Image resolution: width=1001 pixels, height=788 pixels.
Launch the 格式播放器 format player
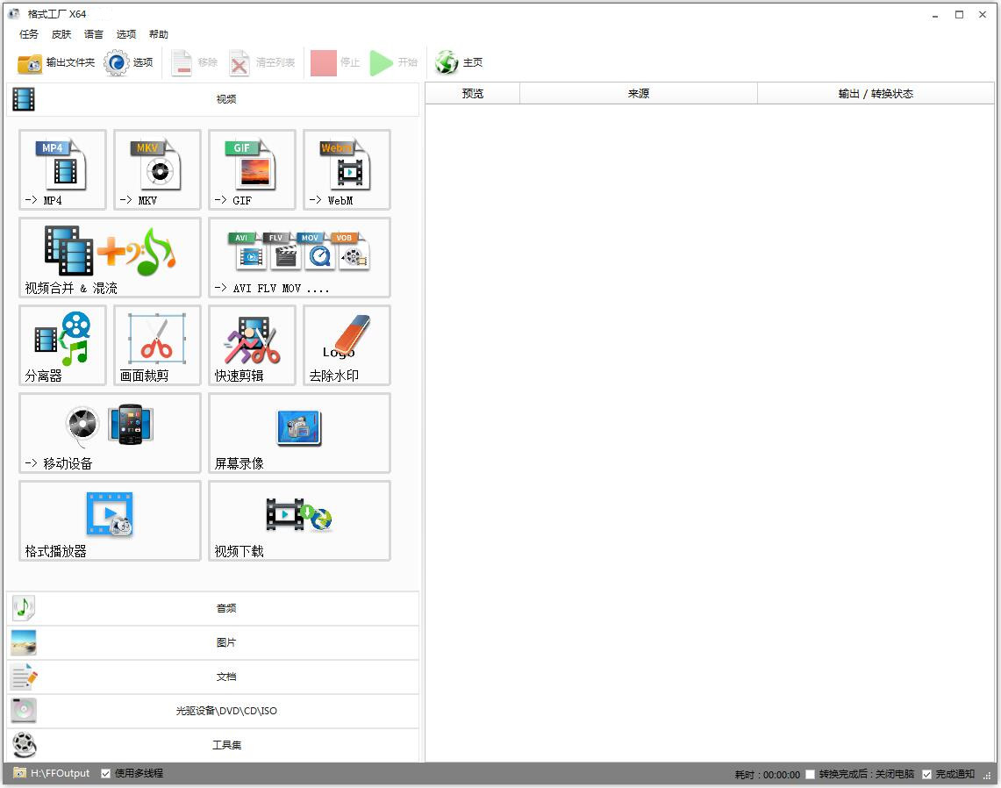tap(110, 520)
